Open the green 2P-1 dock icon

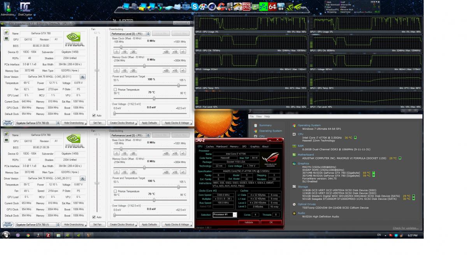coord(263,6)
